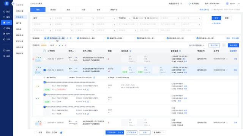This screenshot has height=136, width=243.
Task: Click the 打印发货单 button
Action: (x=132, y=133)
